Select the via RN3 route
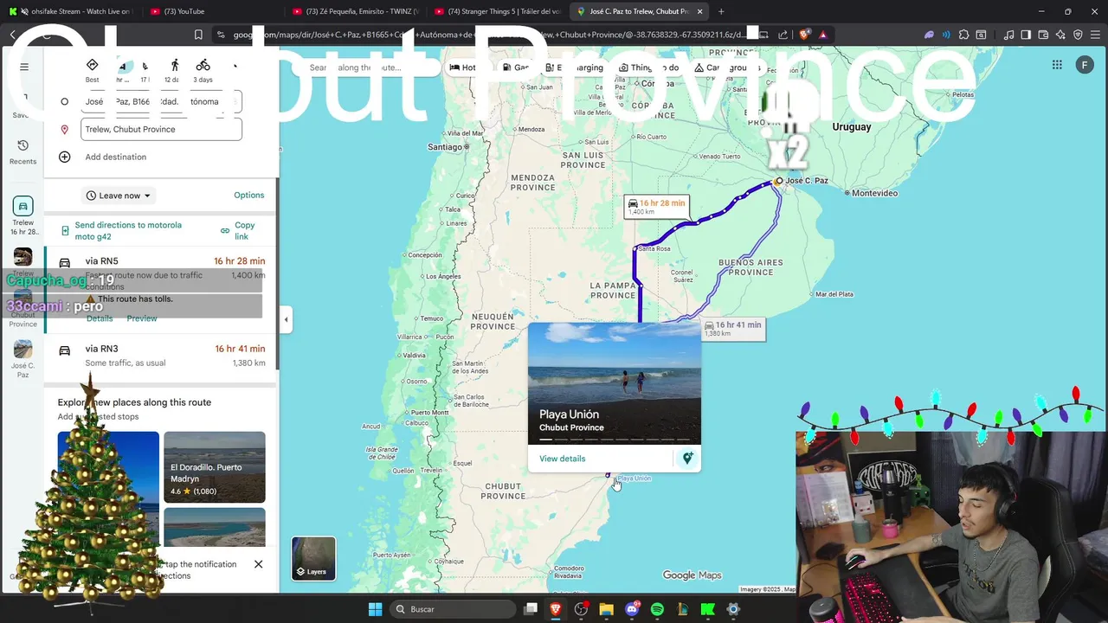The height and width of the screenshot is (623, 1108). tap(161, 356)
